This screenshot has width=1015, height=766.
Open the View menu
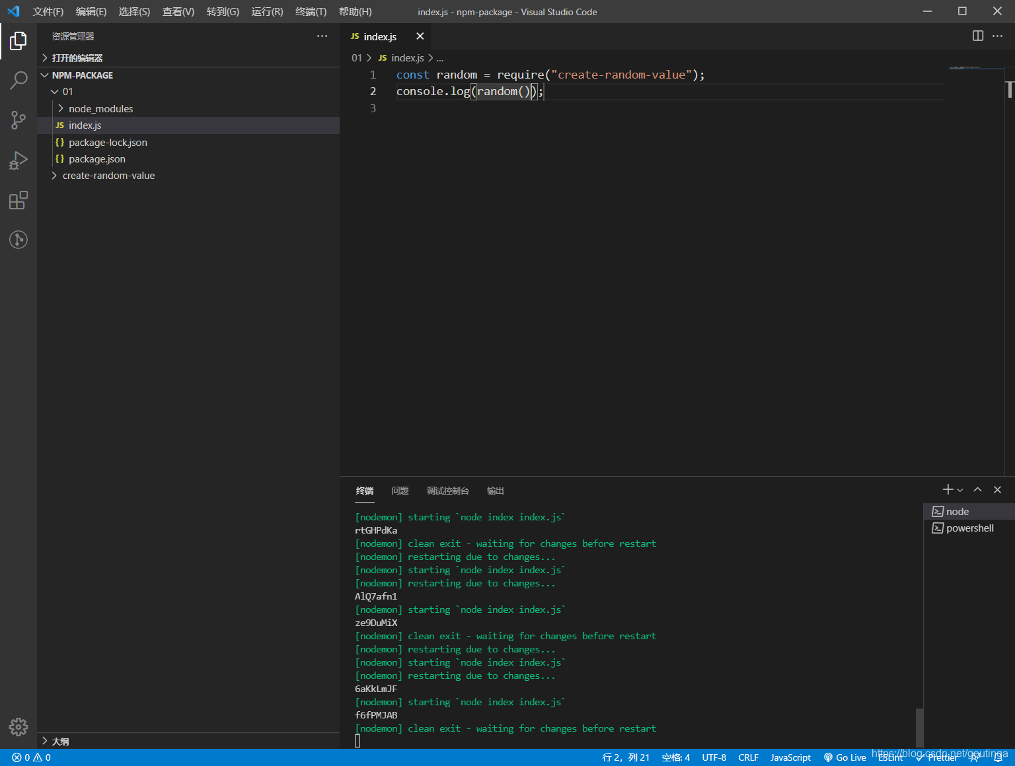[x=178, y=12]
